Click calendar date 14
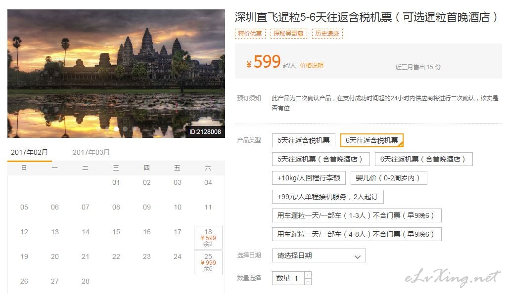The height and width of the screenshot is (294, 506). (85, 232)
